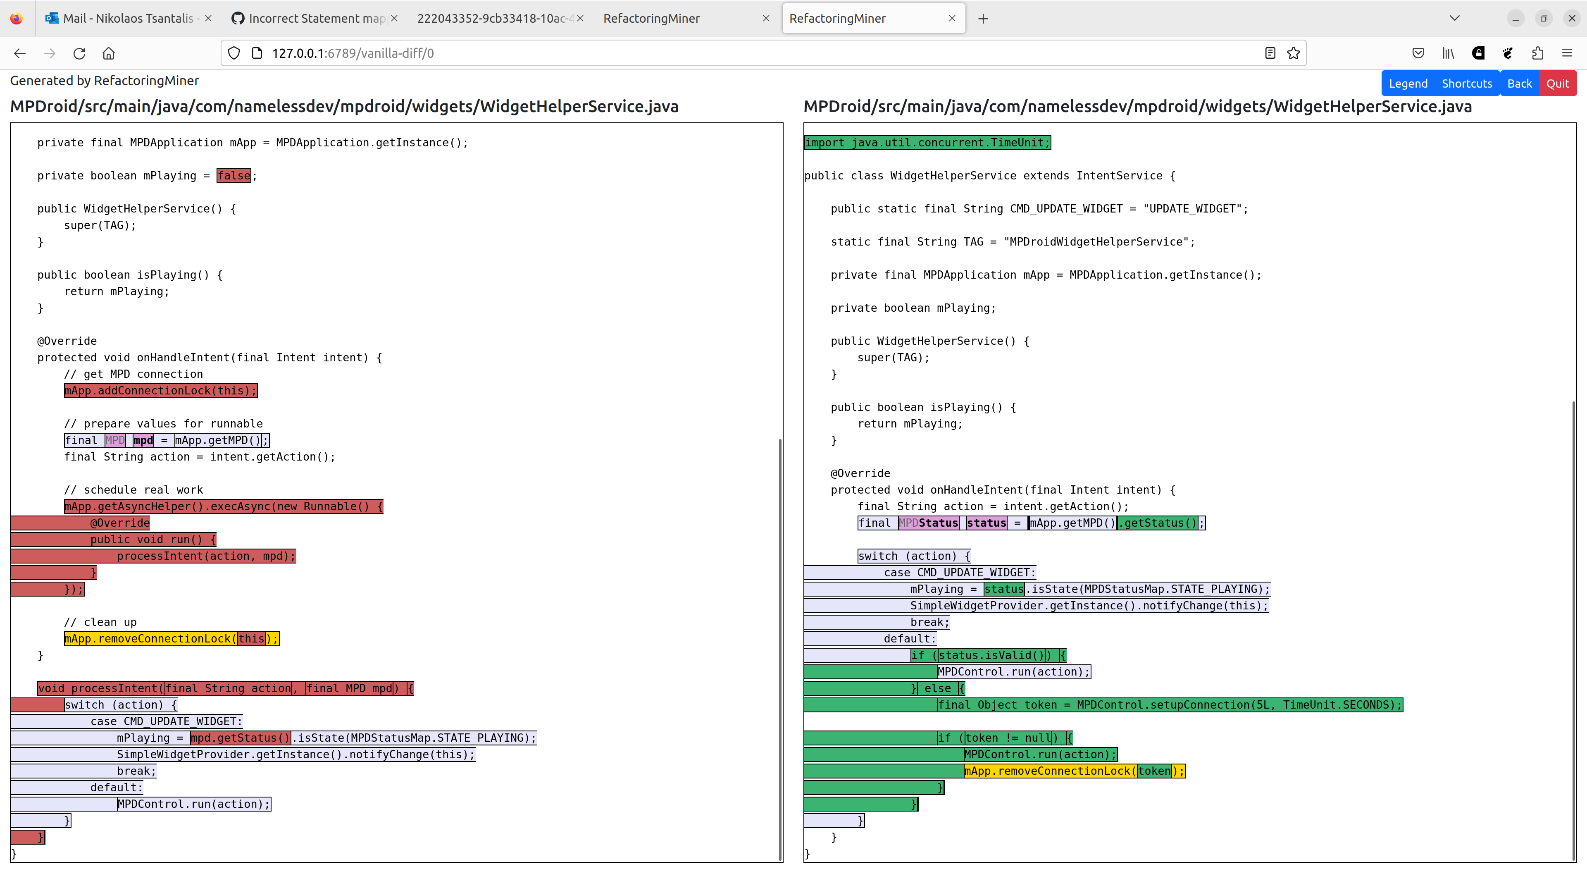
Task: Switch to the Mail - Nikolaos Tsantalis tab
Action: coord(120,18)
